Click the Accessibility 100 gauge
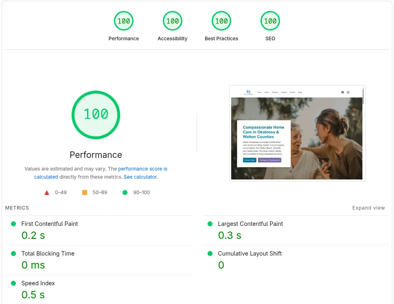The width and height of the screenshot is (394, 304). 173,21
